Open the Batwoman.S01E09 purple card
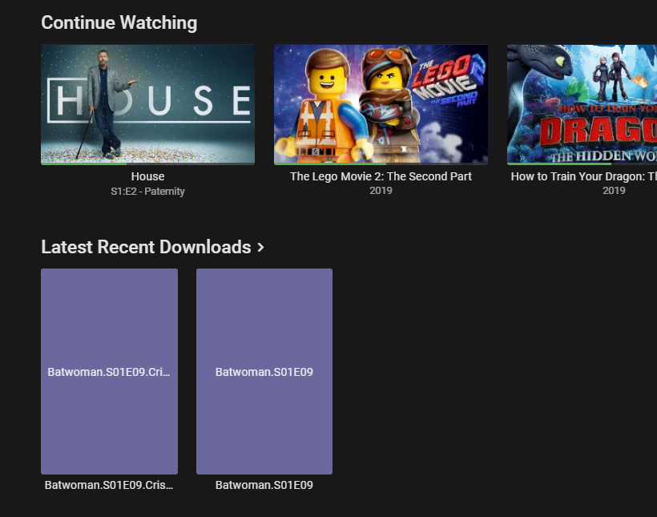Image resolution: width=657 pixels, height=517 pixels. (x=264, y=371)
